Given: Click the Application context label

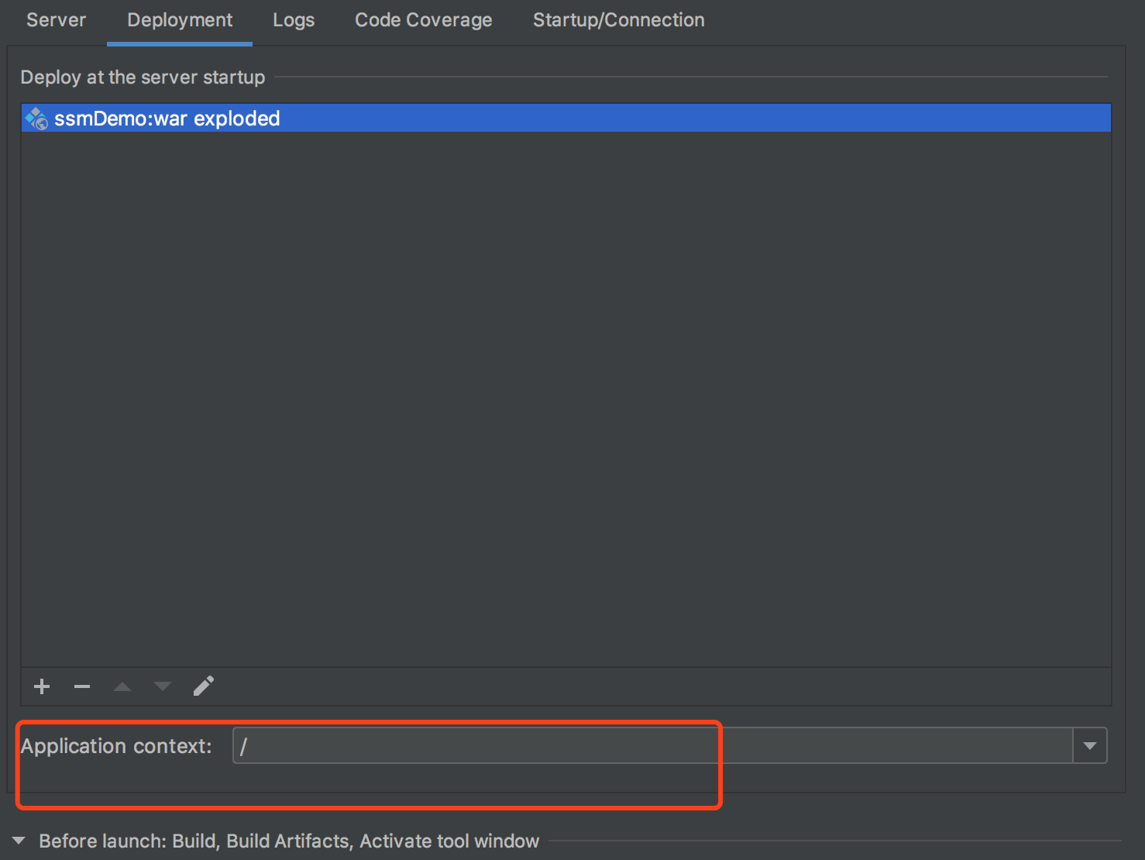Looking at the screenshot, I should click(116, 745).
